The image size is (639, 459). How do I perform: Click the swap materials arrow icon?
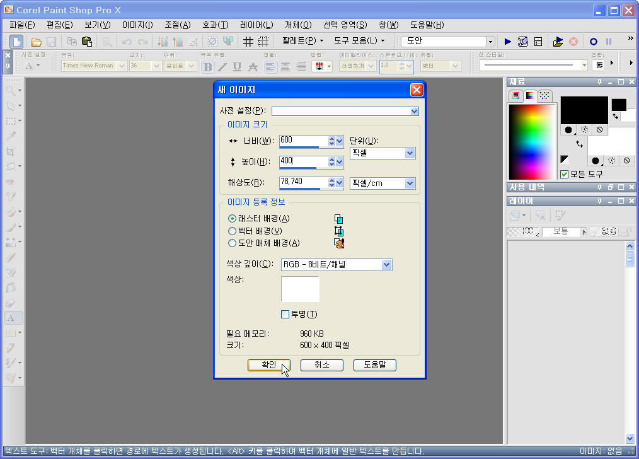(579, 144)
